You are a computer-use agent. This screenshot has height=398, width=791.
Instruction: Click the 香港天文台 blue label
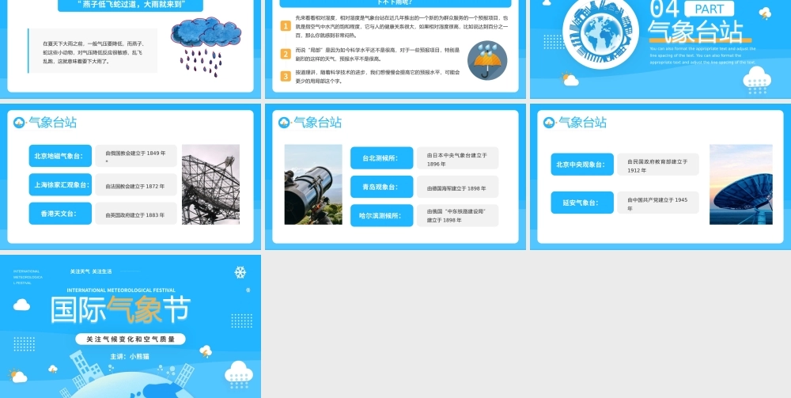pyautogui.click(x=60, y=214)
